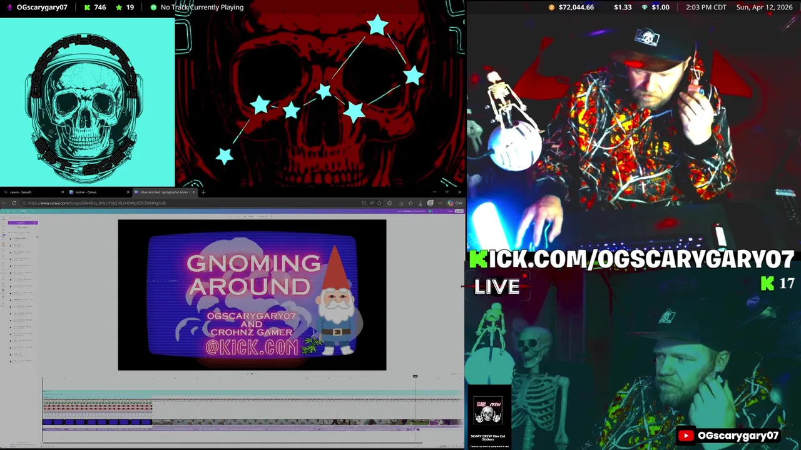Select the teal track bar on the timeline
The height and width of the screenshot is (450, 801).
[250, 393]
